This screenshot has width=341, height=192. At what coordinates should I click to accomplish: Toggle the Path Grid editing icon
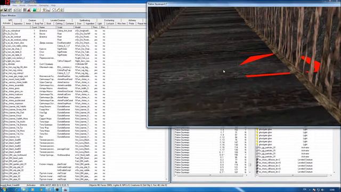(38, 10)
